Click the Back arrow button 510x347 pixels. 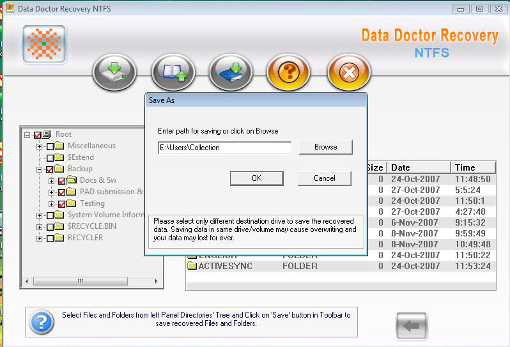pos(412,325)
